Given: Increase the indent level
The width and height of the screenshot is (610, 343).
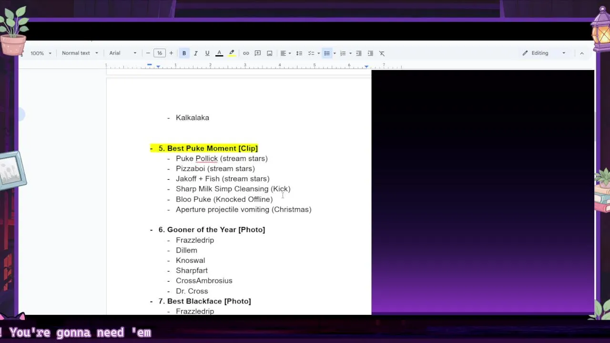Looking at the screenshot, I should pos(370,53).
